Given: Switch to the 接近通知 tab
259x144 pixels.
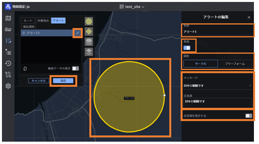Looking at the screenshot, I should (x=29, y=27).
